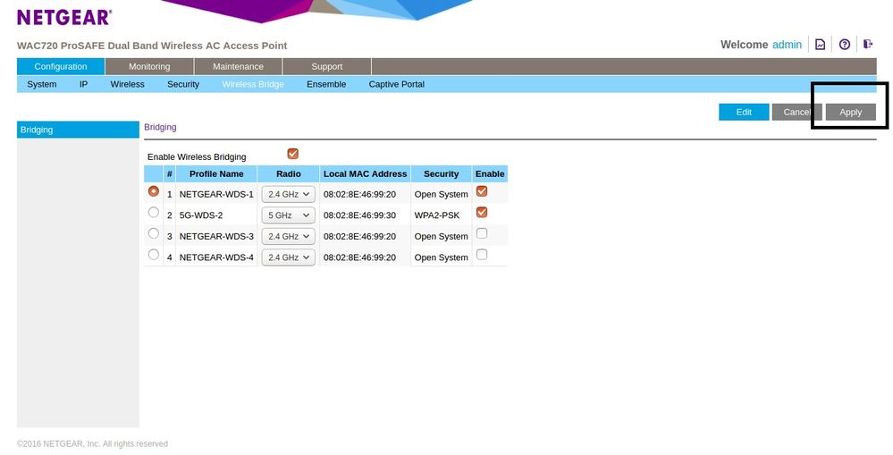Open the activity log icon next to admin

click(820, 45)
